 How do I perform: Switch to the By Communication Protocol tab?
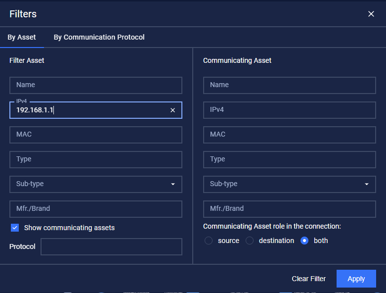[x=99, y=37]
